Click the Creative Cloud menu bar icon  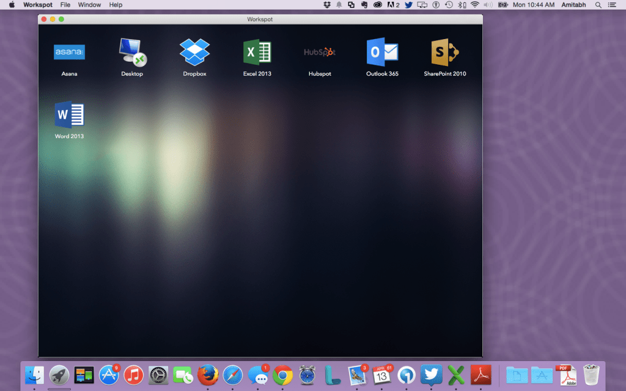(x=377, y=5)
